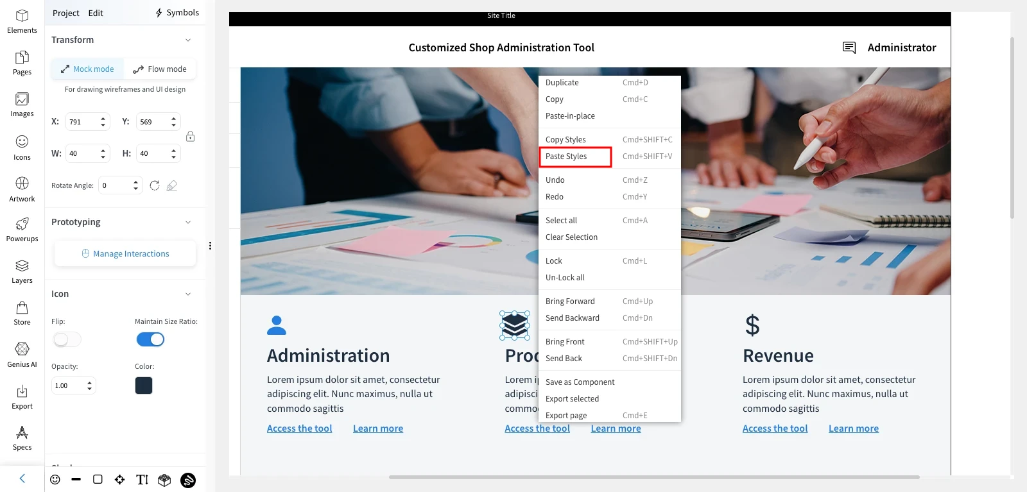Open the Specs panel

[22, 438]
